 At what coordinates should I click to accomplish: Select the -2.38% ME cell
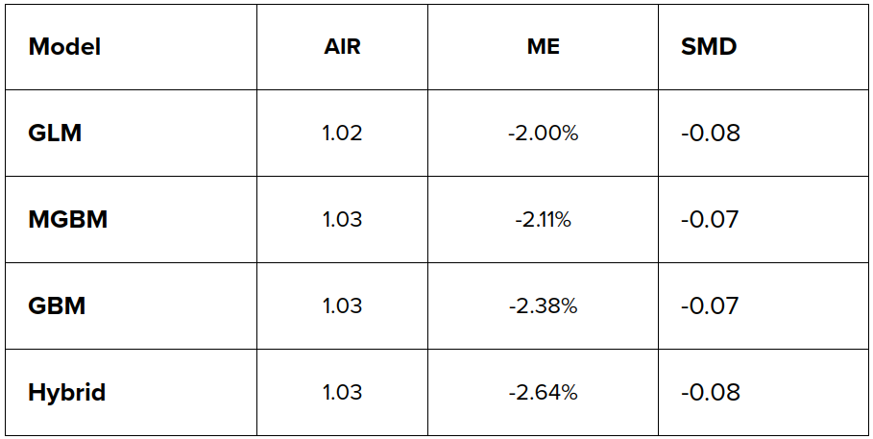[543, 306]
